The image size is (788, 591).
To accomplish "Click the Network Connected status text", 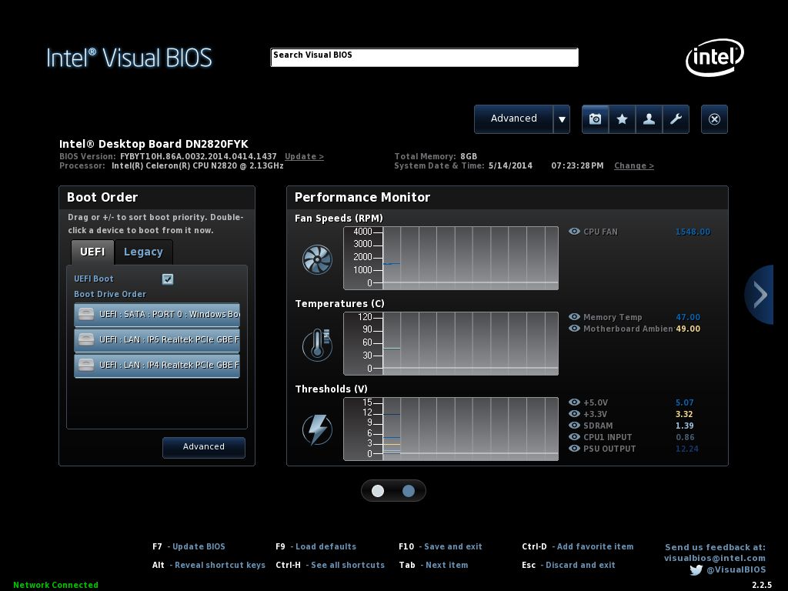I will click(55, 585).
